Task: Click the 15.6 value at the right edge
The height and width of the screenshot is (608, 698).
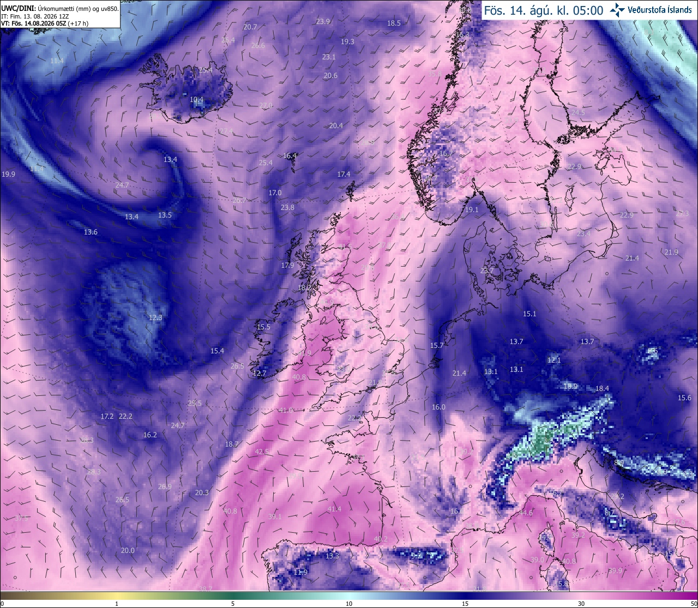Action: pos(684,398)
